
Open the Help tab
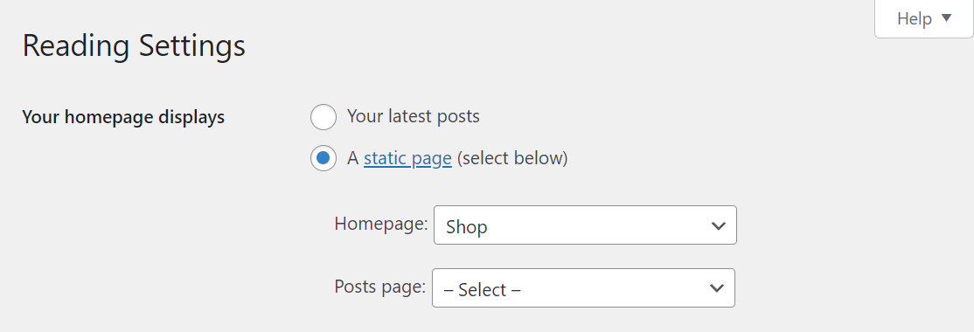point(923,18)
